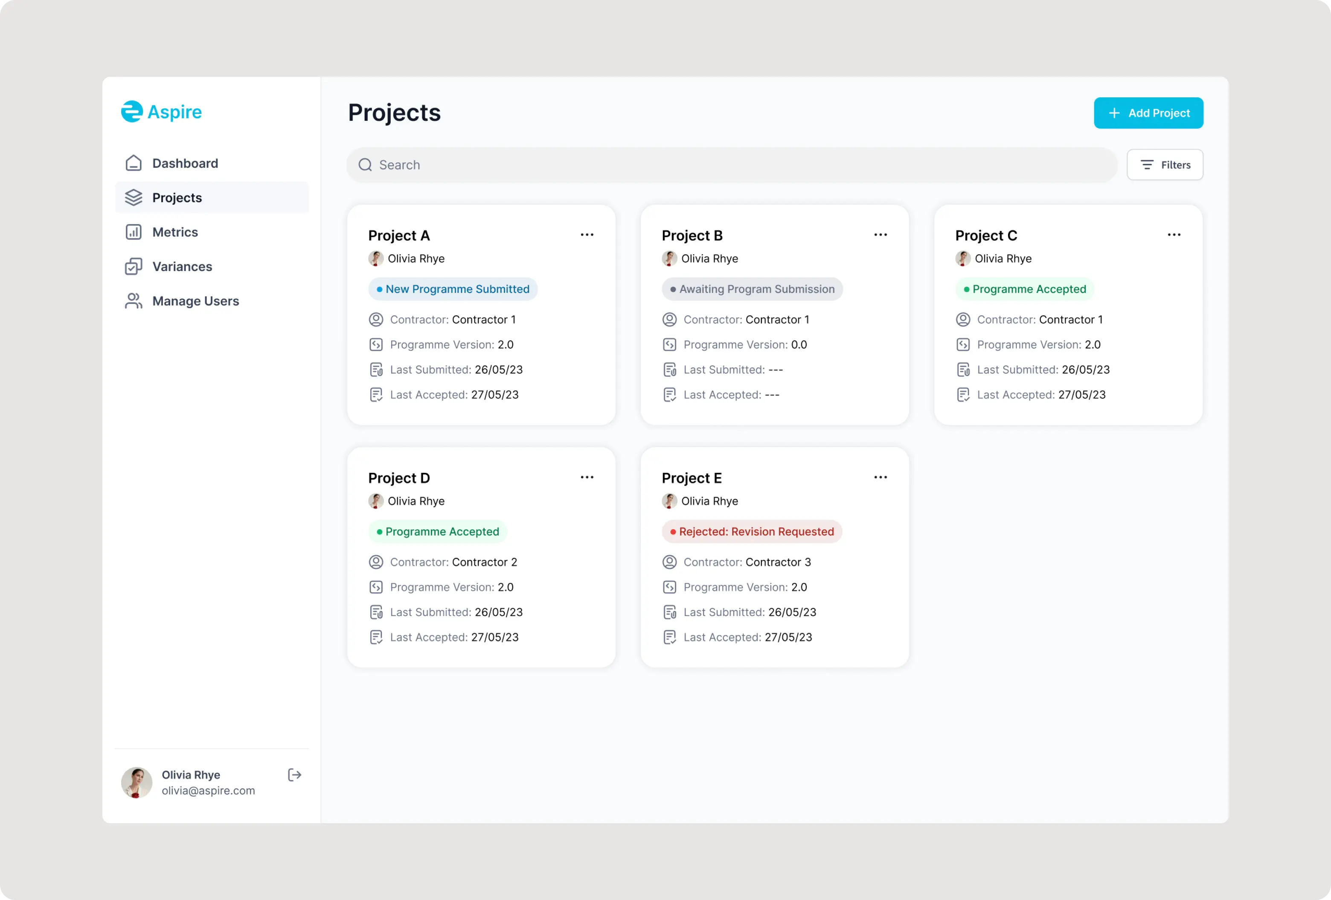Screen dimensions: 1331x900
Task: Click the logout icon beside Olivia Rhye
Action: tap(294, 775)
